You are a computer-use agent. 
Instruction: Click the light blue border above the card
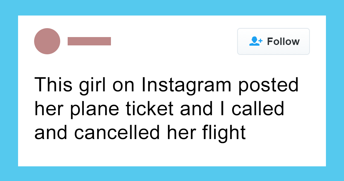pos(172,7)
